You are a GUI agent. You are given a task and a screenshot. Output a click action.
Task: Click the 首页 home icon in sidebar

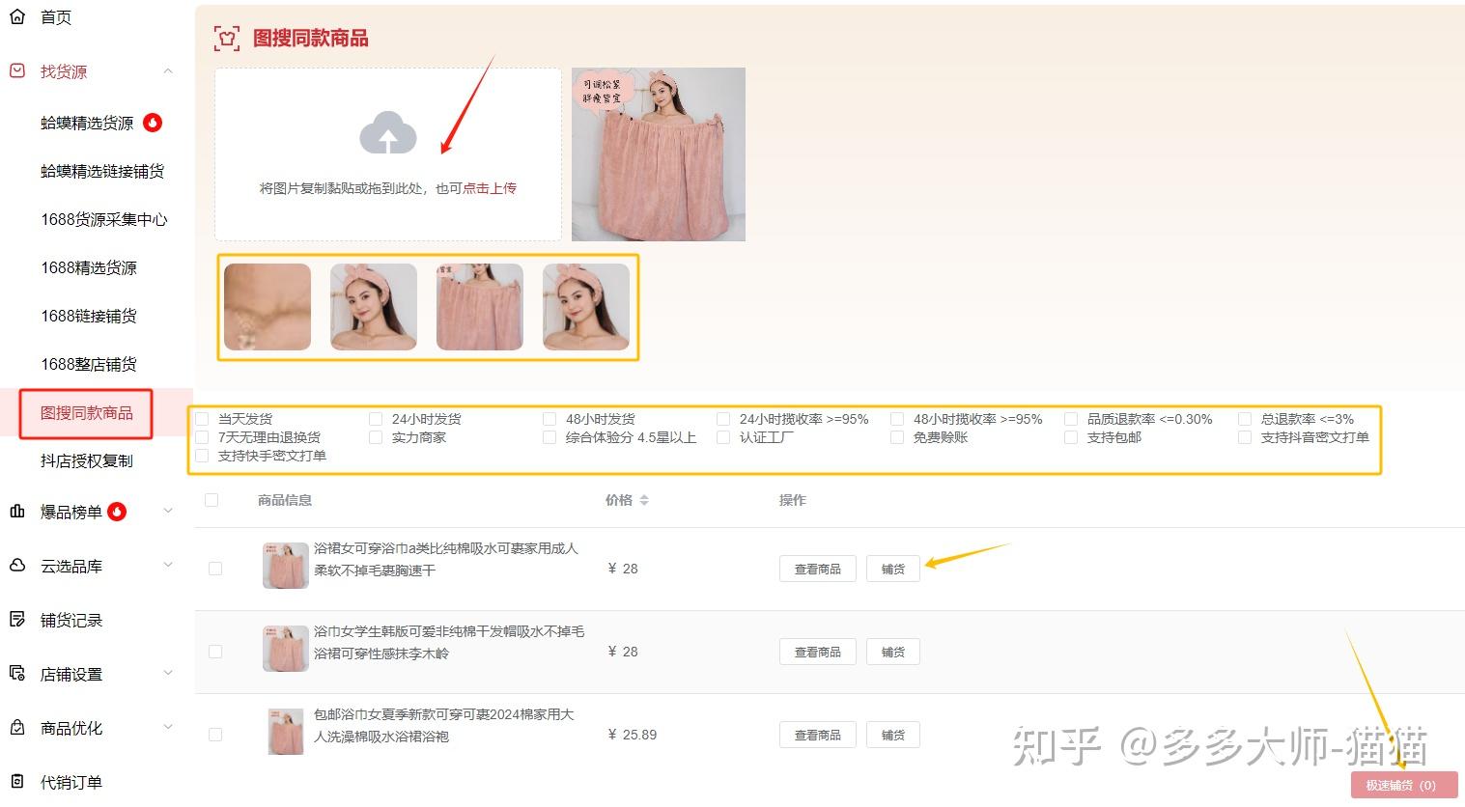point(14,15)
